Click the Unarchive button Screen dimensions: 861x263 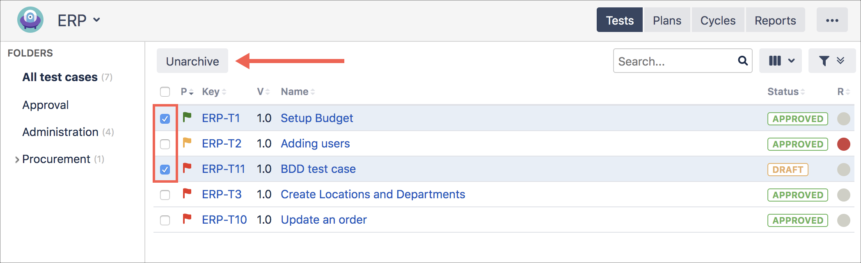(x=192, y=61)
